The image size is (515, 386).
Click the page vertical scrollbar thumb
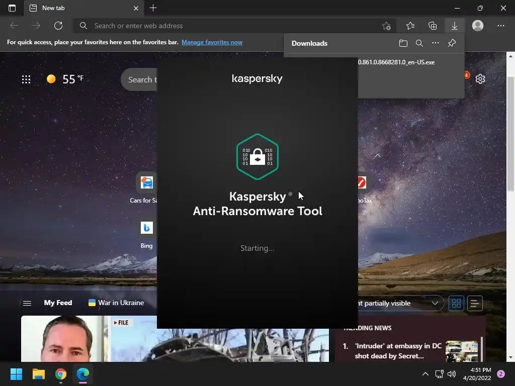click(510, 133)
